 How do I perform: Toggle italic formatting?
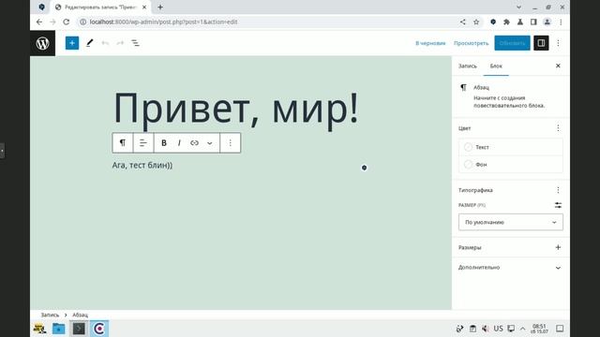point(179,143)
